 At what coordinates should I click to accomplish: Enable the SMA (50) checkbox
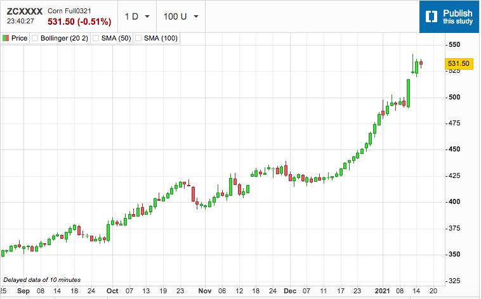(x=96, y=38)
